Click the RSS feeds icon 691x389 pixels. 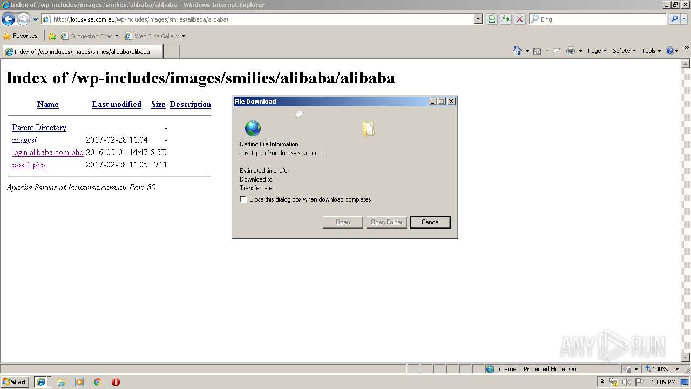pyautogui.click(x=537, y=51)
